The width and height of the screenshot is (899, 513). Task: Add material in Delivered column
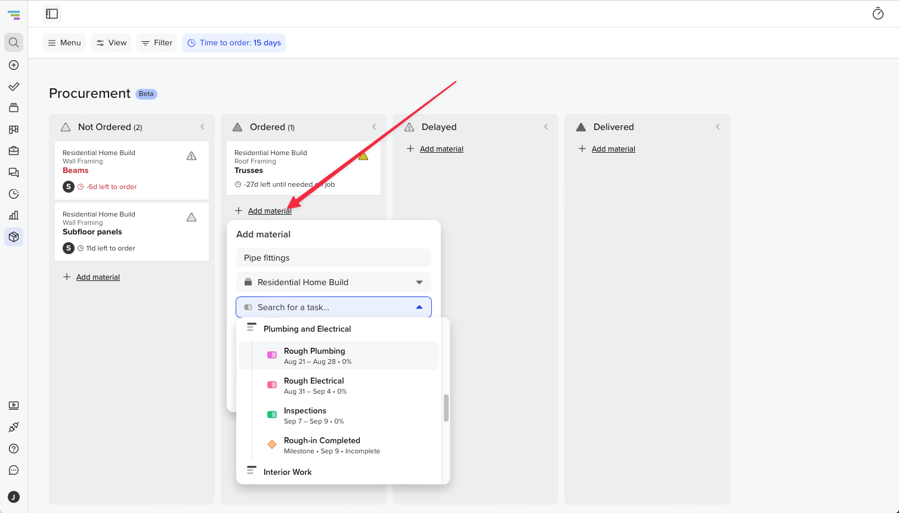[x=613, y=149]
